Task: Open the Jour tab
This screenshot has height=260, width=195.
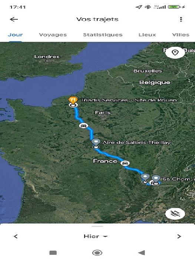Action: tap(15, 35)
